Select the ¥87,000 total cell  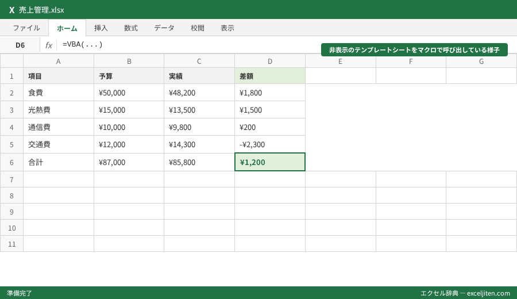tap(129, 162)
